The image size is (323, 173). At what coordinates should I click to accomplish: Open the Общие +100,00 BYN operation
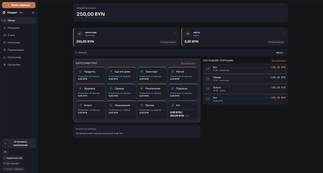tap(245, 79)
